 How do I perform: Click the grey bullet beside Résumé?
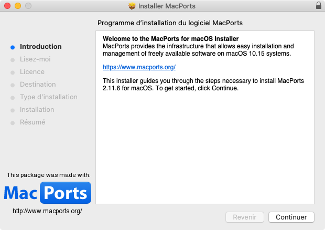(x=13, y=122)
